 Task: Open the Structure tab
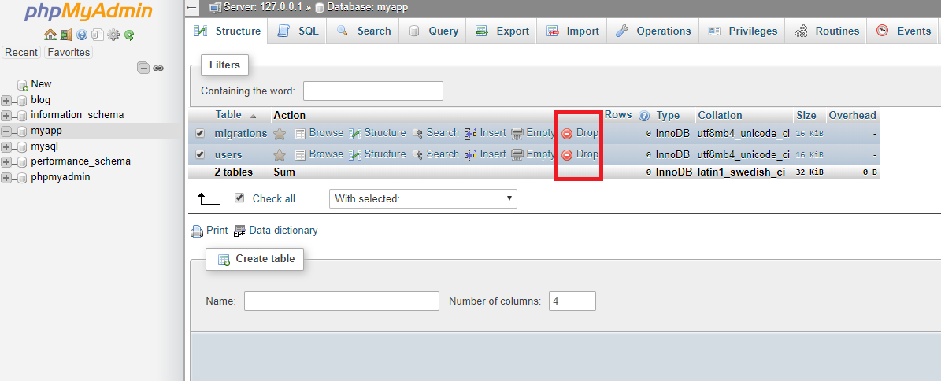(228, 31)
